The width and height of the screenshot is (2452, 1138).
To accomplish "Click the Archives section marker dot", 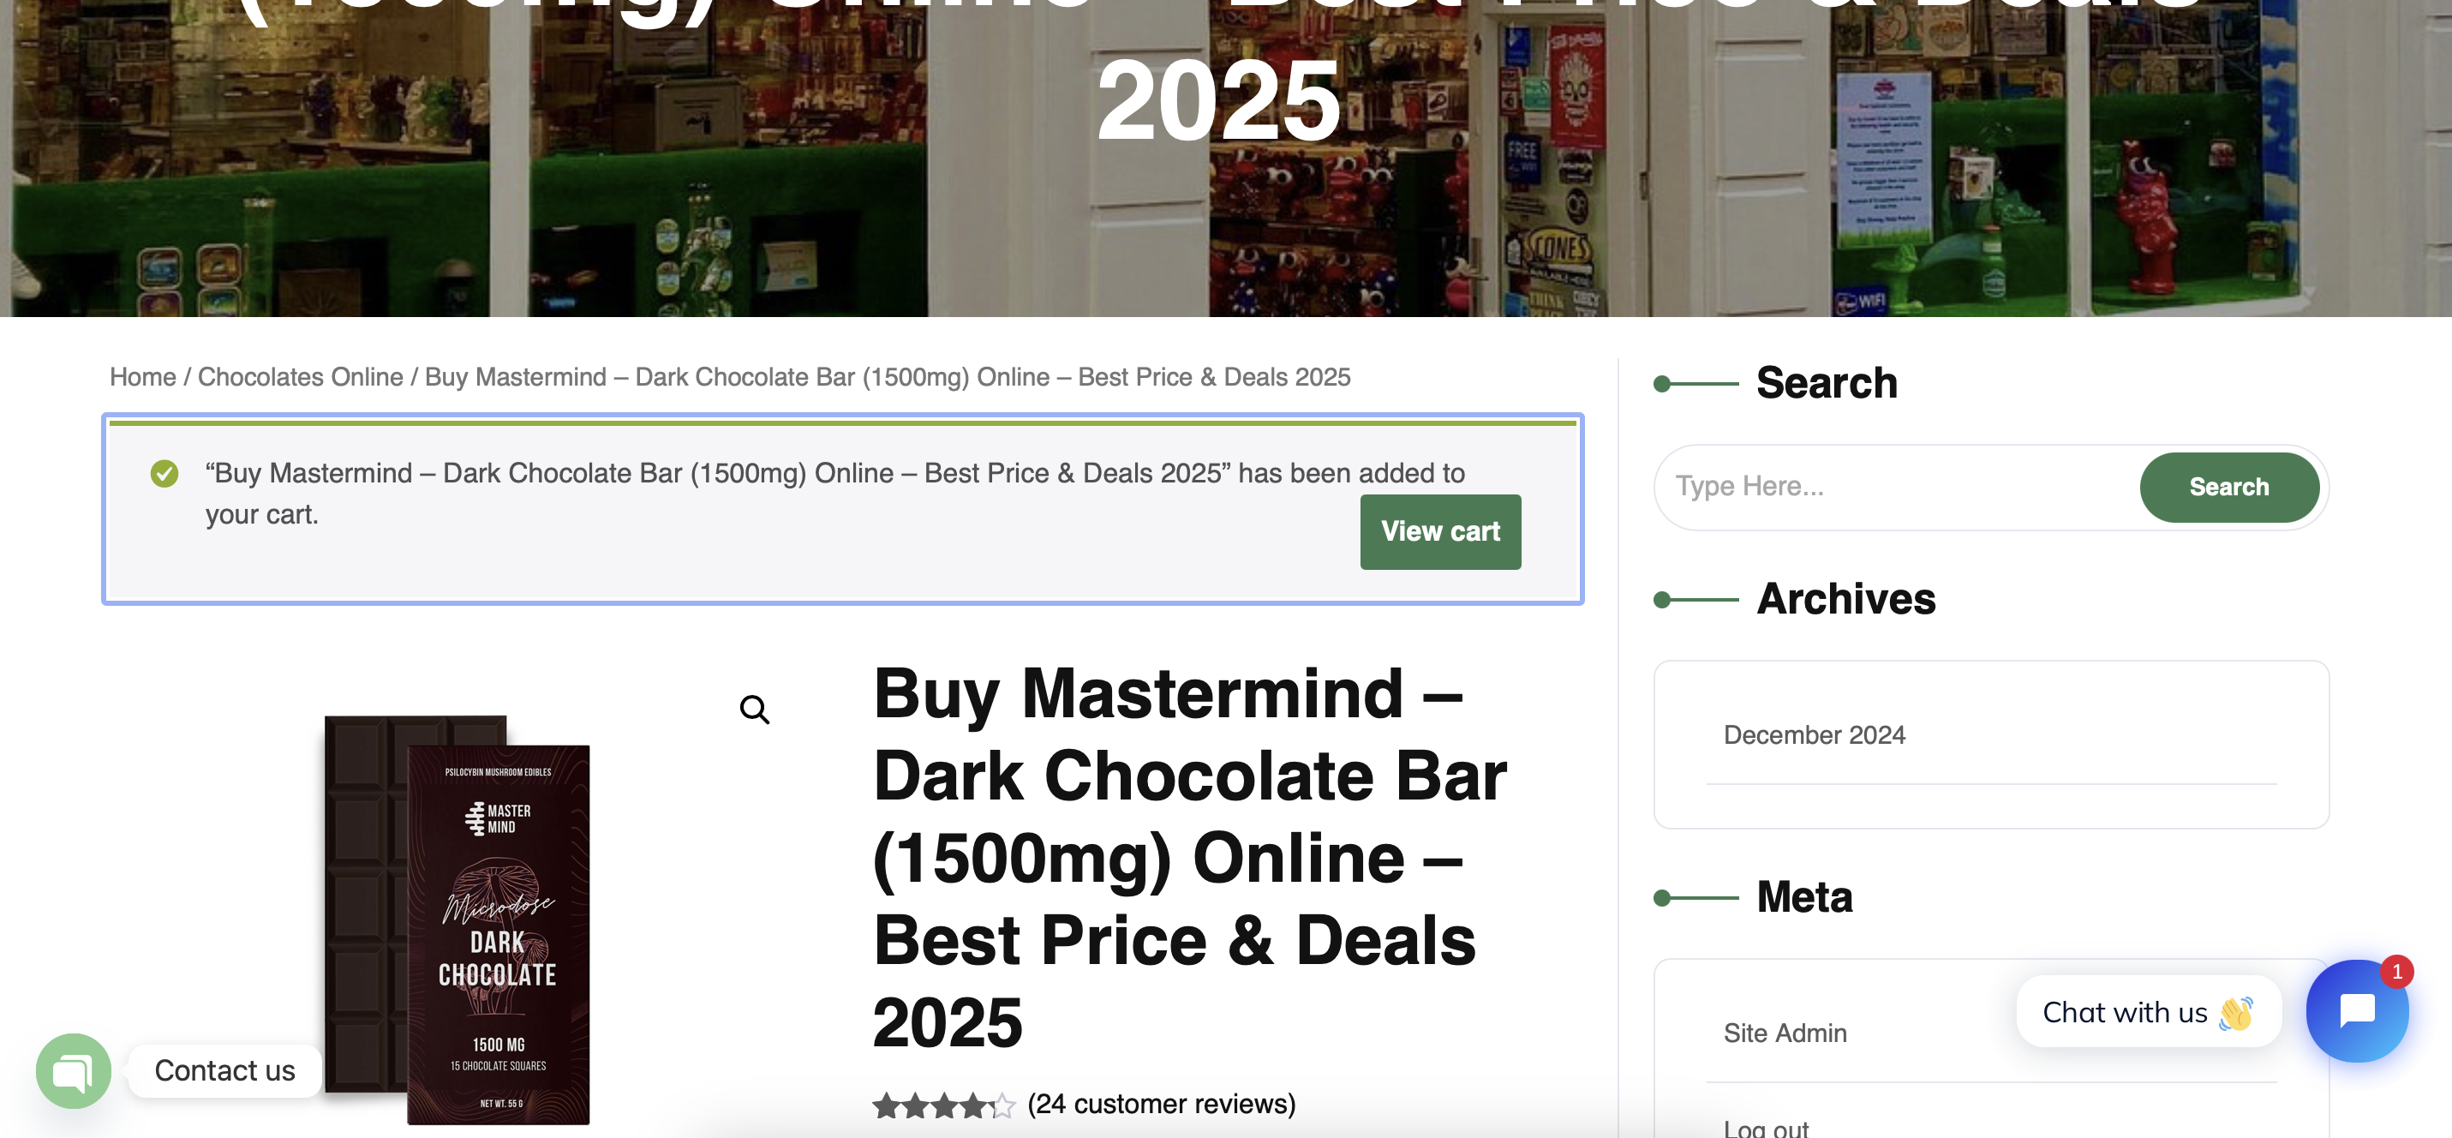I will (1662, 599).
